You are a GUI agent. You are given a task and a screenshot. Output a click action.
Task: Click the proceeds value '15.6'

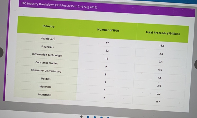coord(162,46)
